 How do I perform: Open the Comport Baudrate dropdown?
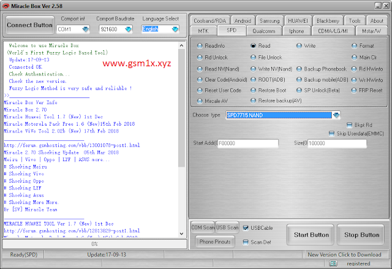[x=128, y=29]
